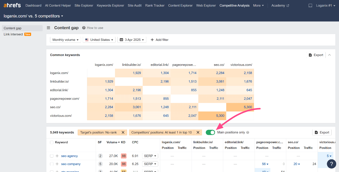Open Web Explorer
Viewport: 339px width, 172px height.
coord(206,5)
